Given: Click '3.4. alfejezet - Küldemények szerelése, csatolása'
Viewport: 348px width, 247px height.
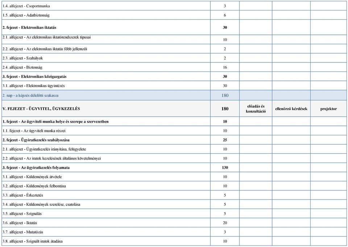Looking at the screenshot, I should coord(41,204).
